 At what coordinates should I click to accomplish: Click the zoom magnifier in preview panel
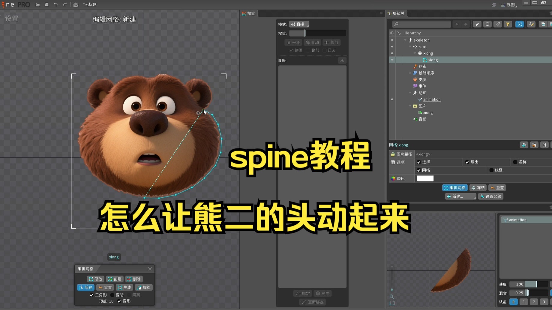[x=391, y=296]
